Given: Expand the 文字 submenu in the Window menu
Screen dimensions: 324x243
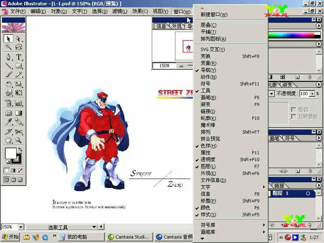Looking at the screenshot, I should coord(231,187).
